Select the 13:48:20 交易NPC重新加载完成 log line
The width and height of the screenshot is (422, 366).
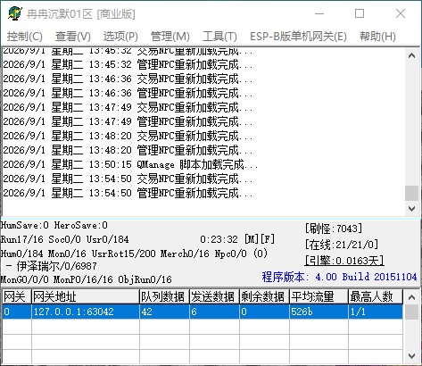click(x=128, y=136)
